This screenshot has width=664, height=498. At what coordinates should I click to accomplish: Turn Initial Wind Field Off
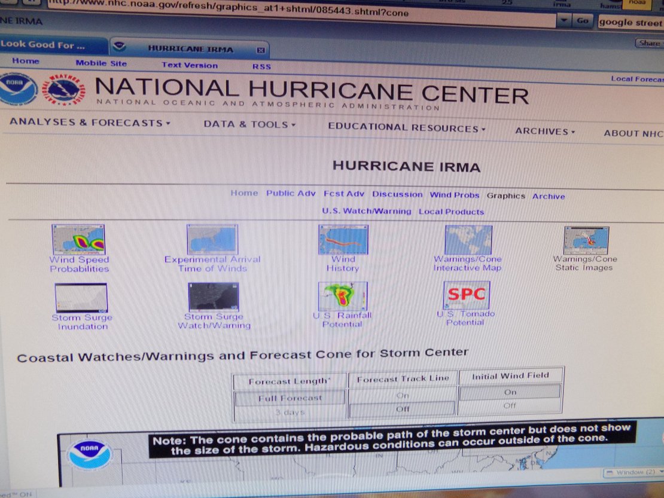(510, 405)
